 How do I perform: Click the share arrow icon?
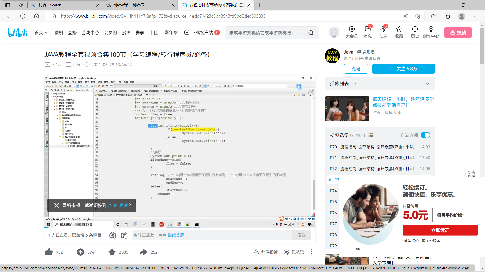click(143, 252)
